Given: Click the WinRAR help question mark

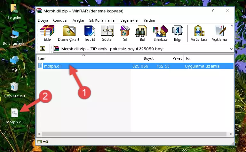Looking at the screenshot, I should click(213, 11).
